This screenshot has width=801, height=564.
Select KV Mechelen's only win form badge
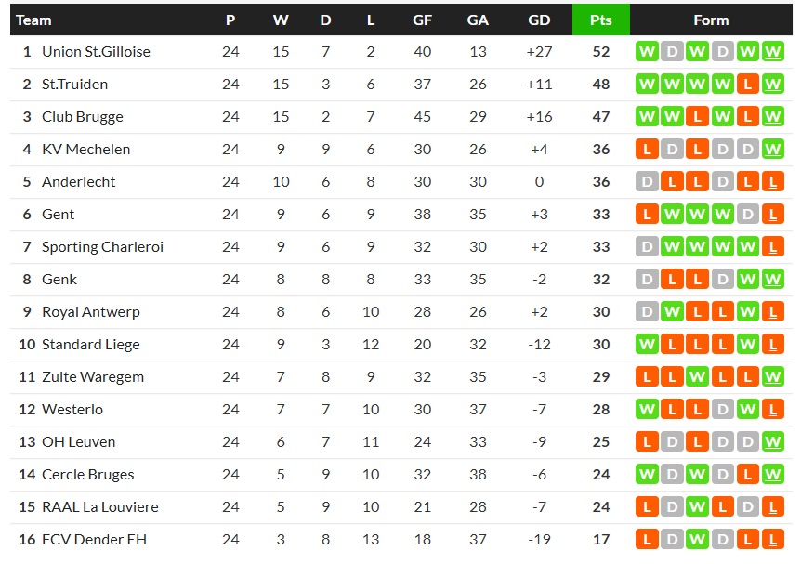click(x=772, y=150)
